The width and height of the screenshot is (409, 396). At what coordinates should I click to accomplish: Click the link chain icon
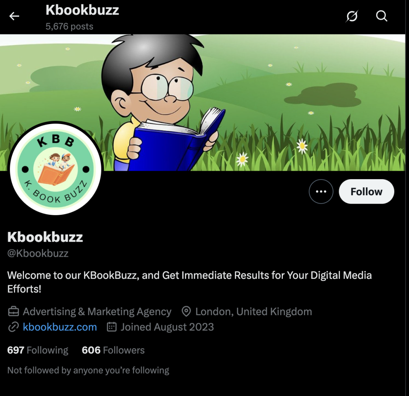pyautogui.click(x=13, y=327)
